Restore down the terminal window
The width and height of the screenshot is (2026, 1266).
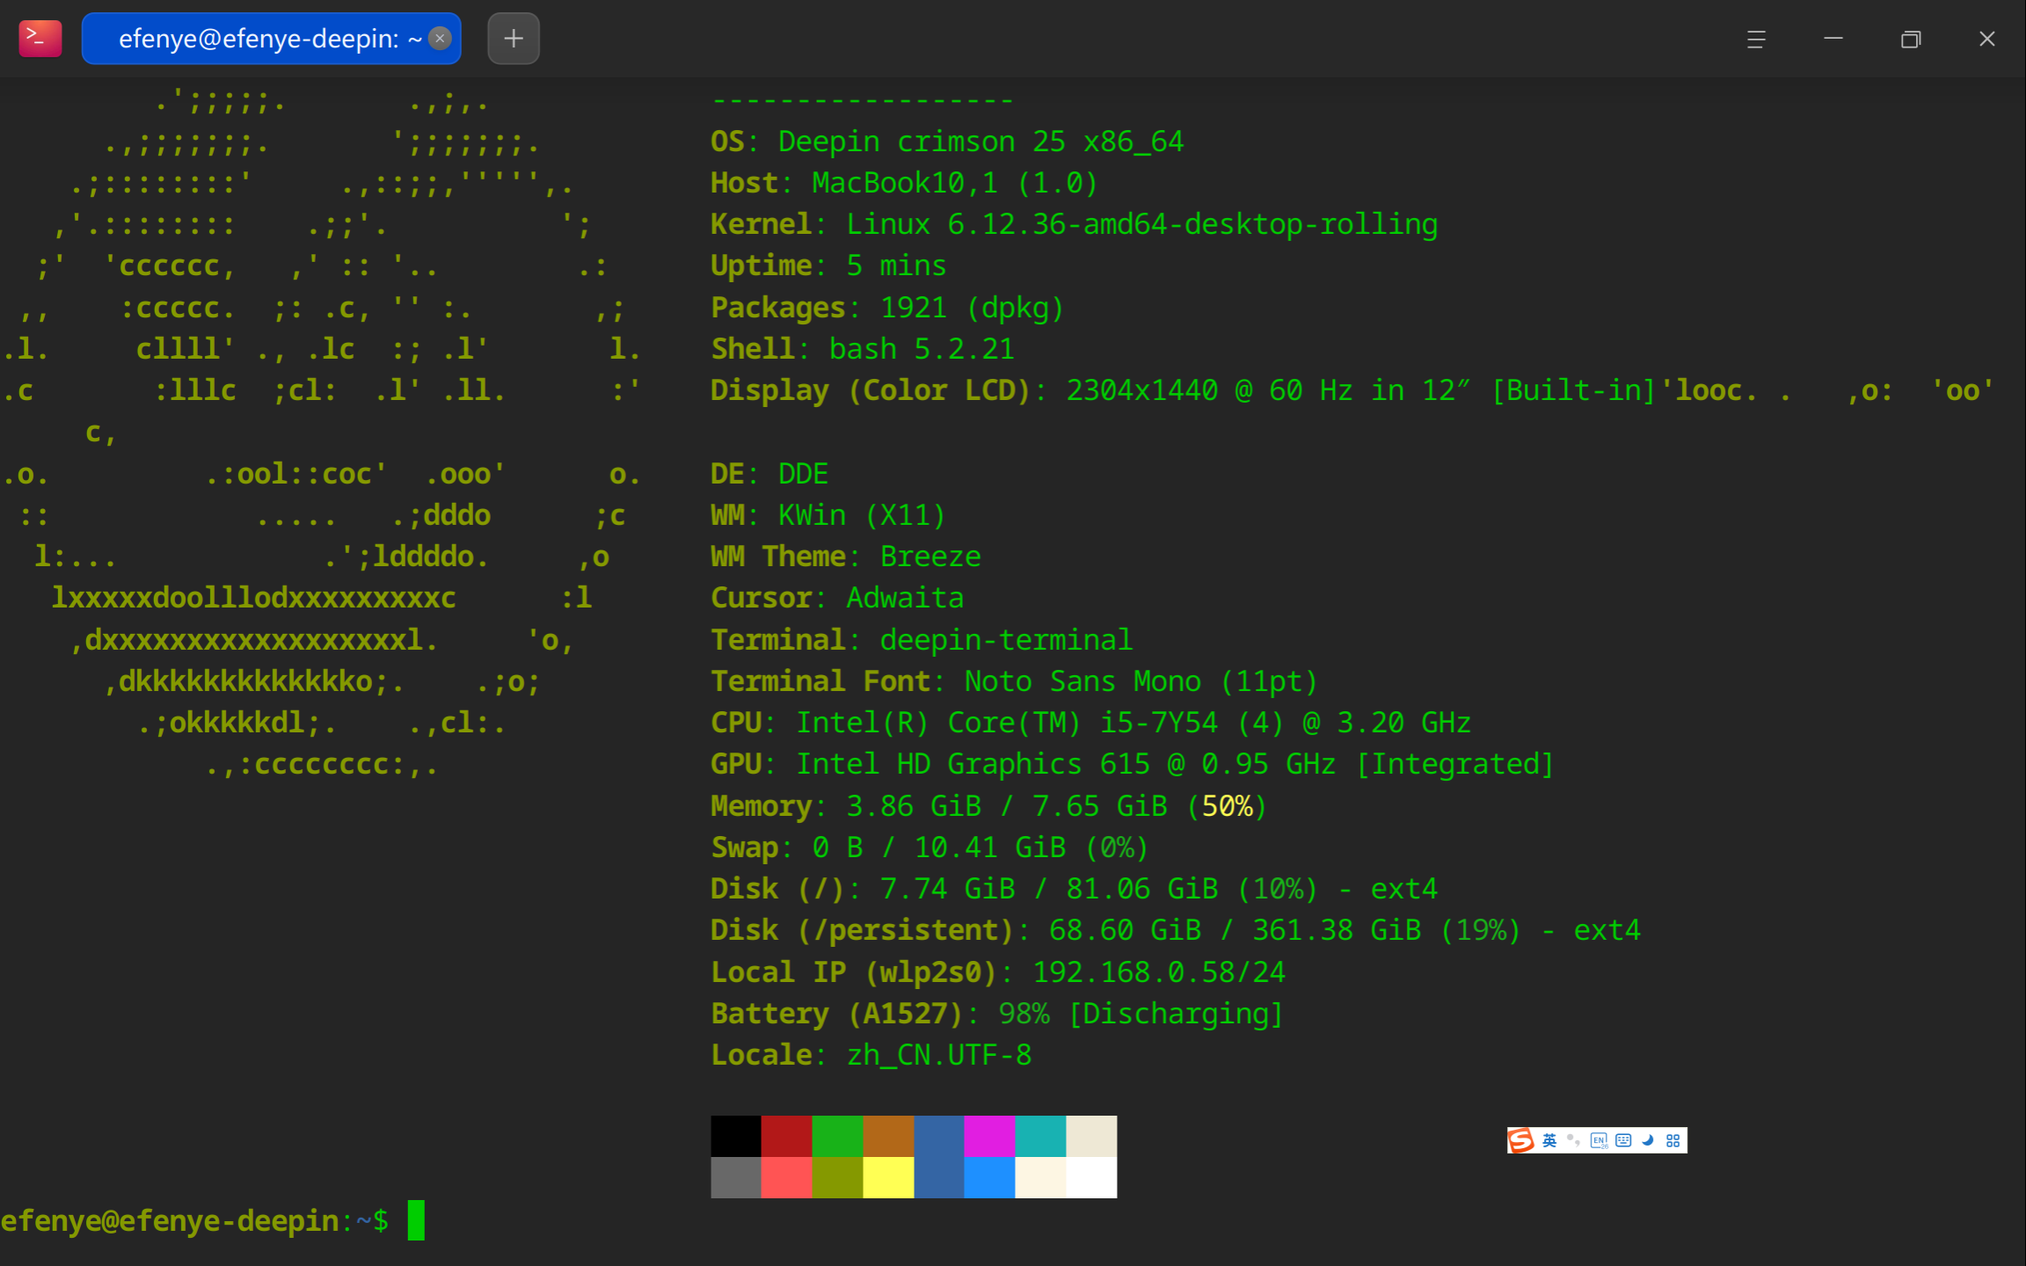point(1910,39)
